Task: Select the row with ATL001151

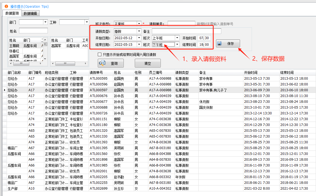Action: tap(159, 119)
